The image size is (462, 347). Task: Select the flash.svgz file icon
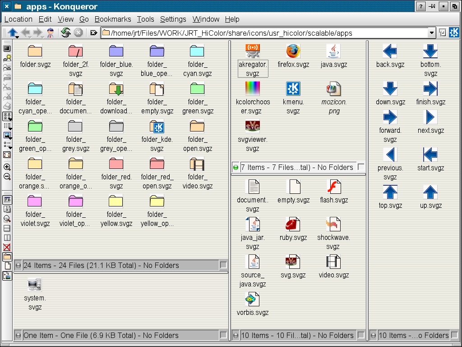[x=334, y=187]
